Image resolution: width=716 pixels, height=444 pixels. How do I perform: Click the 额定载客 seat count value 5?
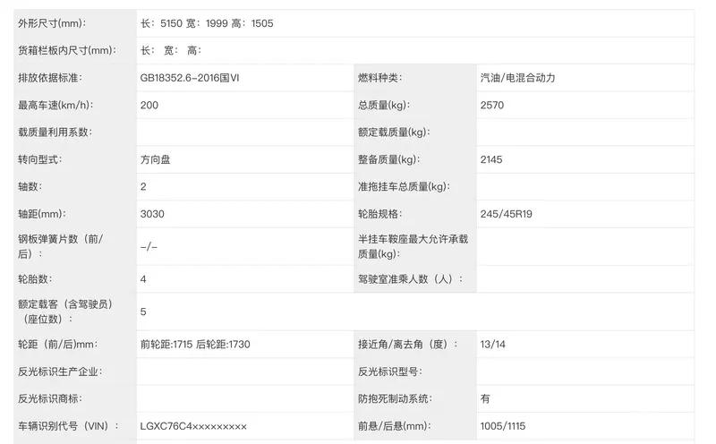[143, 312]
